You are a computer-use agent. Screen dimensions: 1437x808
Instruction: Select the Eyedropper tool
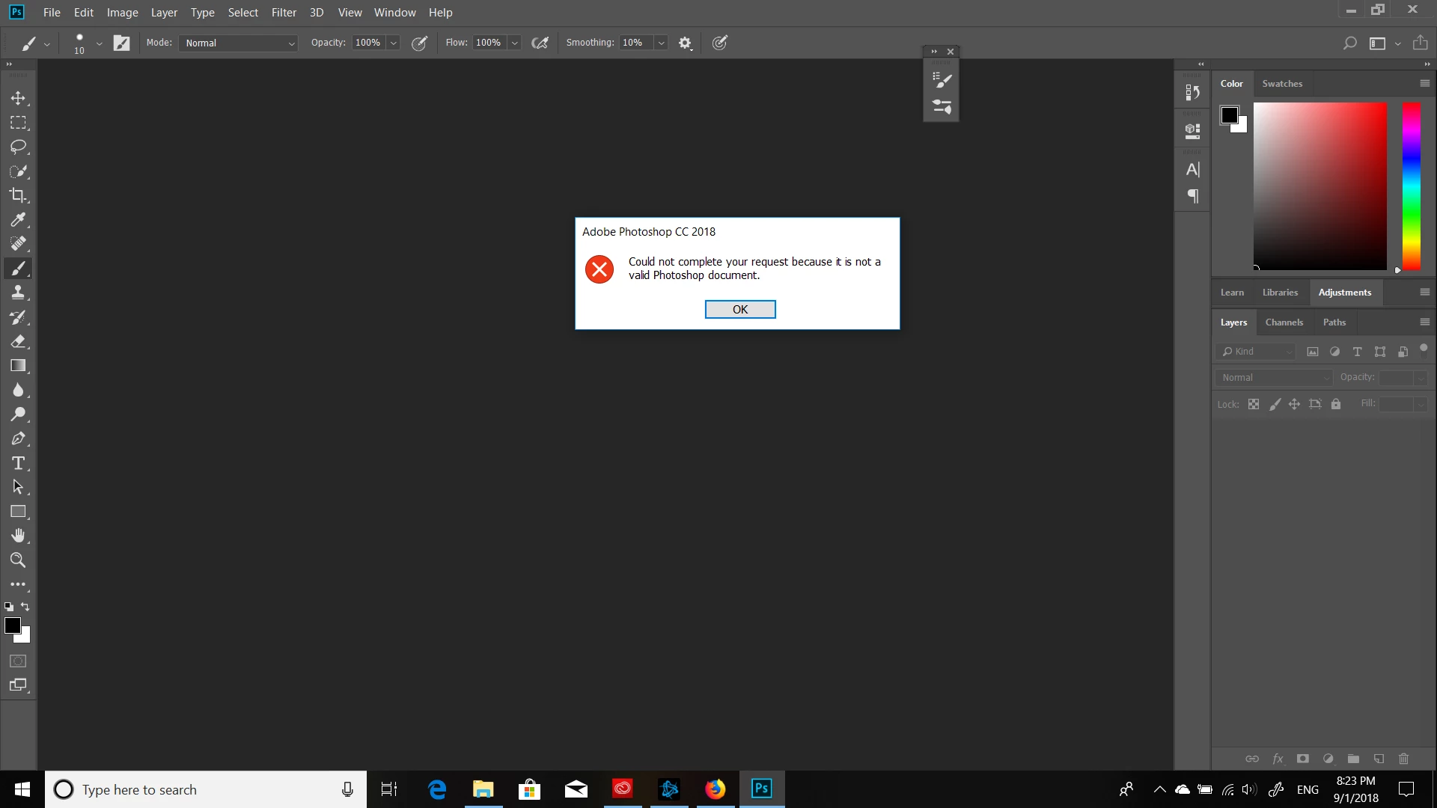[x=18, y=219]
